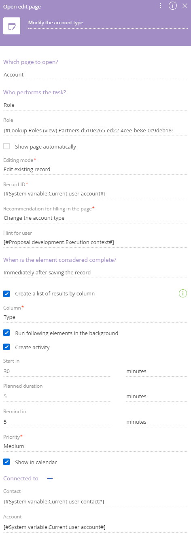Click green info icon beside results list

(183, 293)
